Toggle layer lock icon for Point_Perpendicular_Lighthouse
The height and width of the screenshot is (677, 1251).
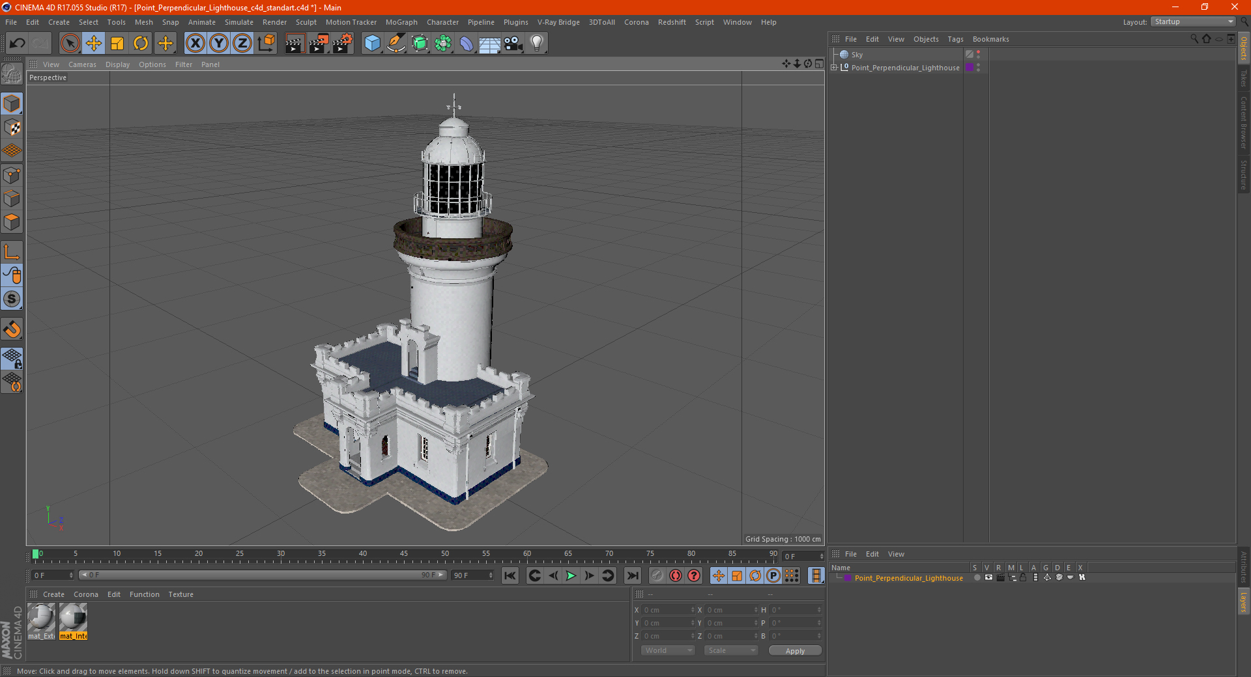pos(1023,577)
